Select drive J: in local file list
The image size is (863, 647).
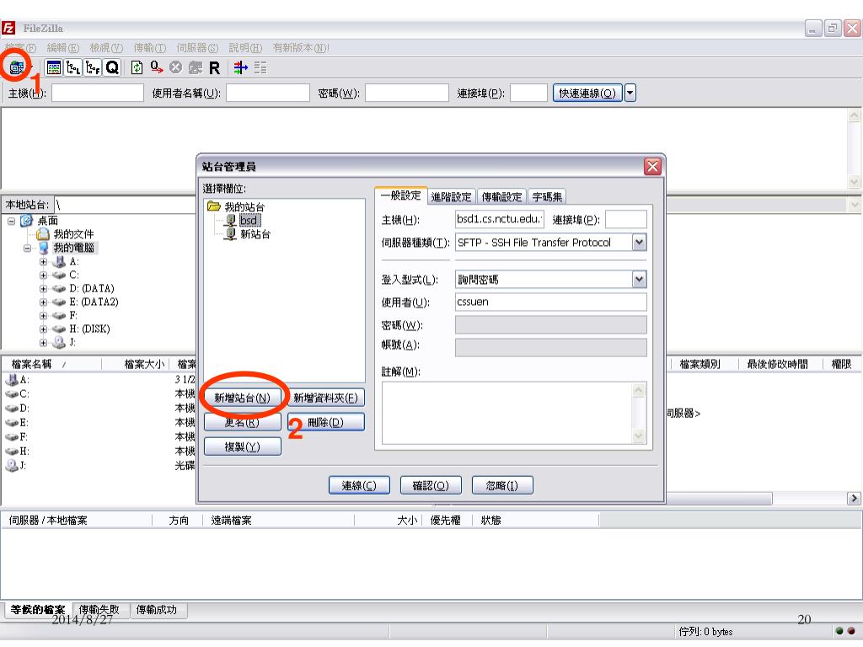tap(16, 465)
